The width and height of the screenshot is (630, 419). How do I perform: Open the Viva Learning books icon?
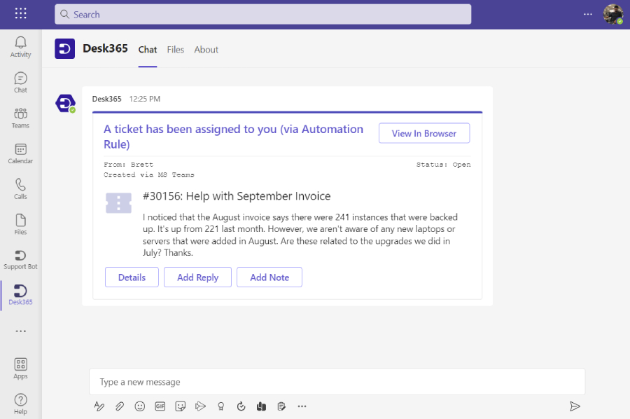261,406
